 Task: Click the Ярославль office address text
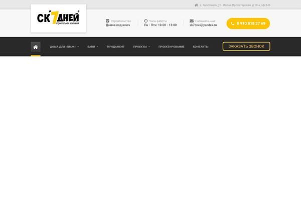(x=236, y=5)
